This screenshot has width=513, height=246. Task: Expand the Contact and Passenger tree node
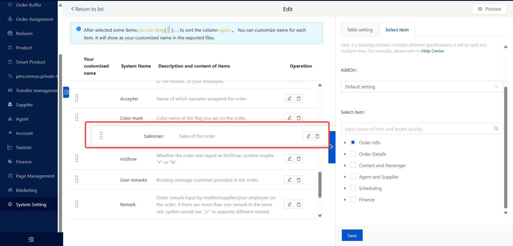tap(345, 165)
